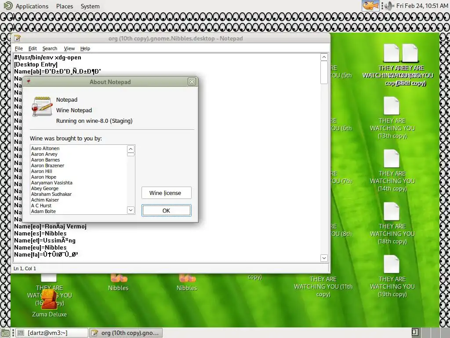Select Aaro Altonen in contributors list
Image resolution: width=450 pixels, height=338 pixels.
pyautogui.click(x=45, y=148)
